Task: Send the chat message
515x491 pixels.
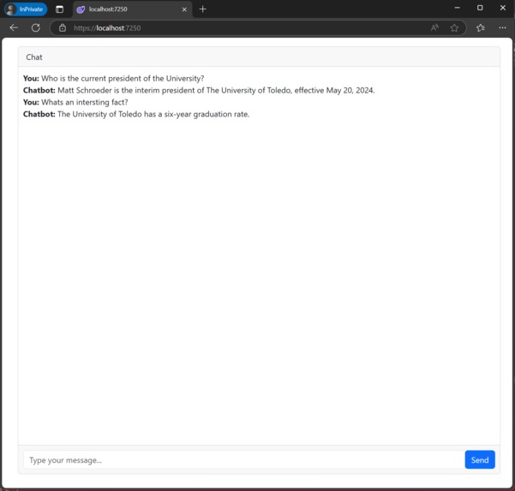Action: pyautogui.click(x=480, y=460)
